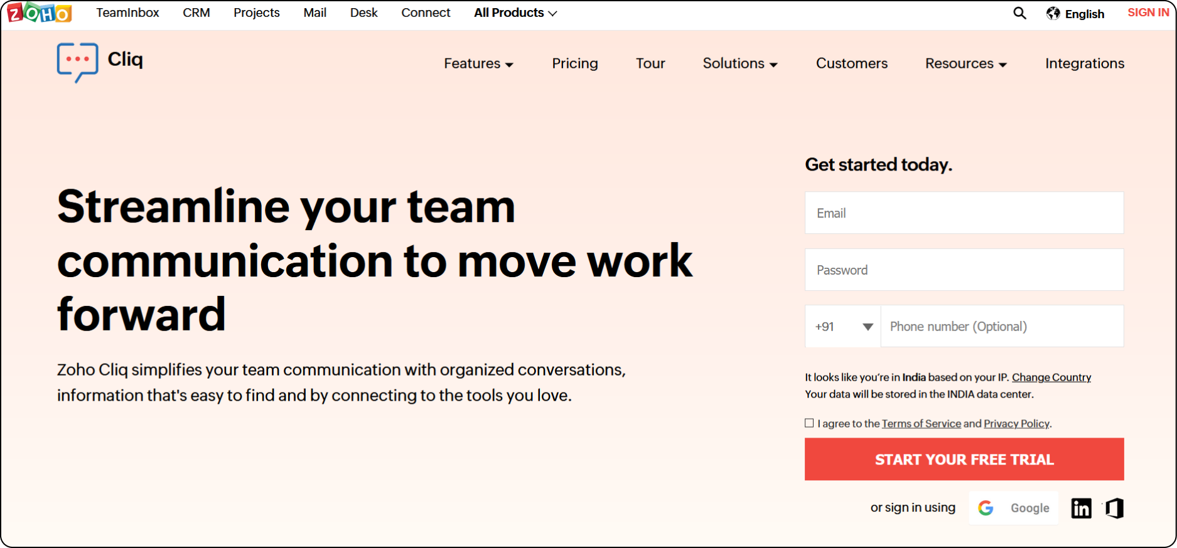Focus the Email input field

pyautogui.click(x=964, y=213)
